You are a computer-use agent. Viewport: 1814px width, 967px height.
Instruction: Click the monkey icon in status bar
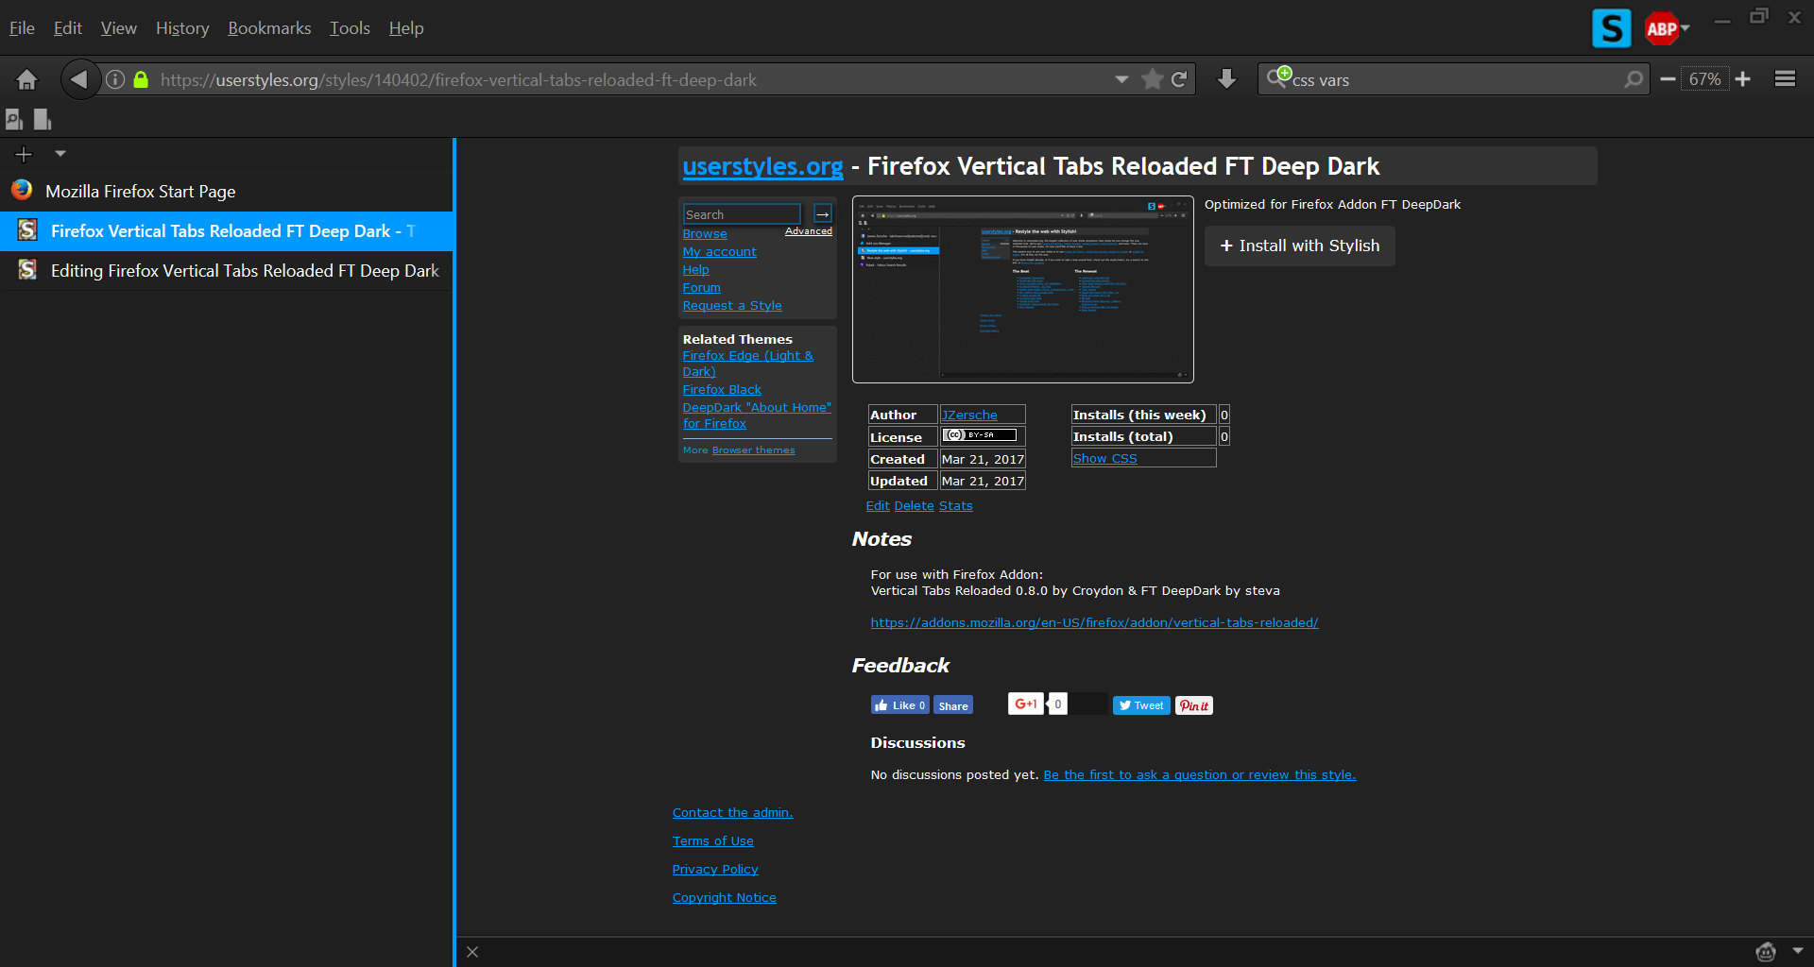pyautogui.click(x=1766, y=952)
